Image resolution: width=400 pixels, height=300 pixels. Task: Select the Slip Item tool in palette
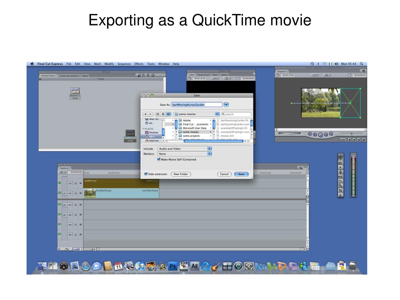(341, 177)
